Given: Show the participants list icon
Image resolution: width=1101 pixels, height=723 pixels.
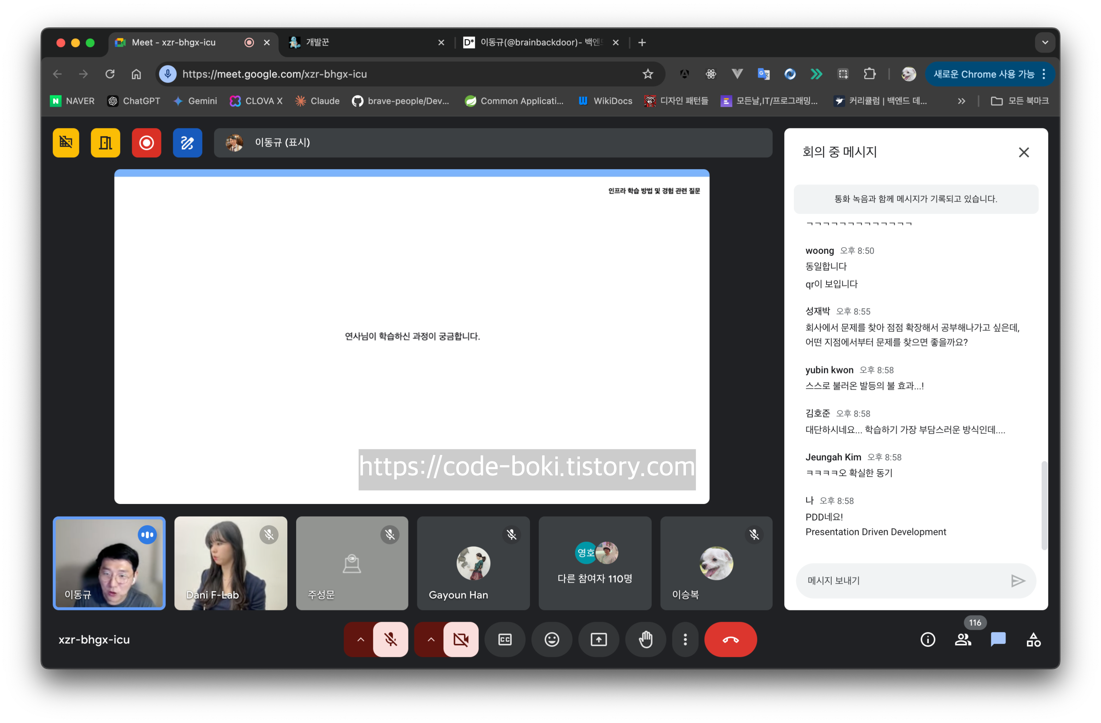Looking at the screenshot, I should point(963,639).
